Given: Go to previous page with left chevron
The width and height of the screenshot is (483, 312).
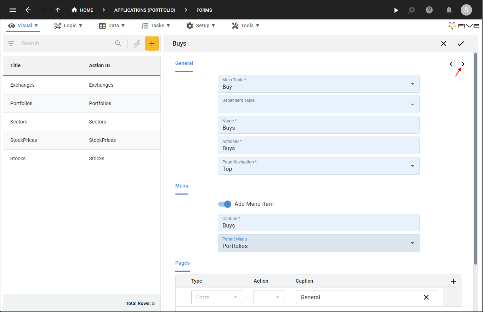Looking at the screenshot, I should [451, 64].
